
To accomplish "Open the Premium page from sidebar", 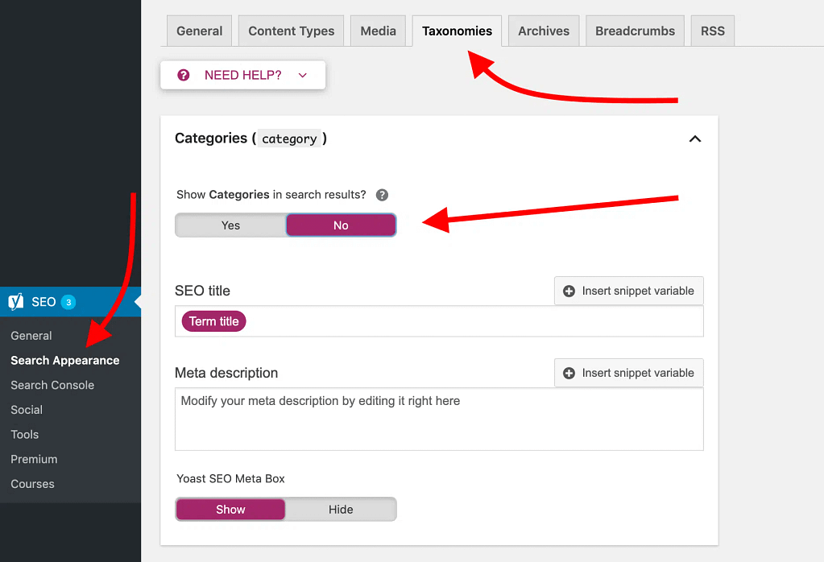I will 34,459.
